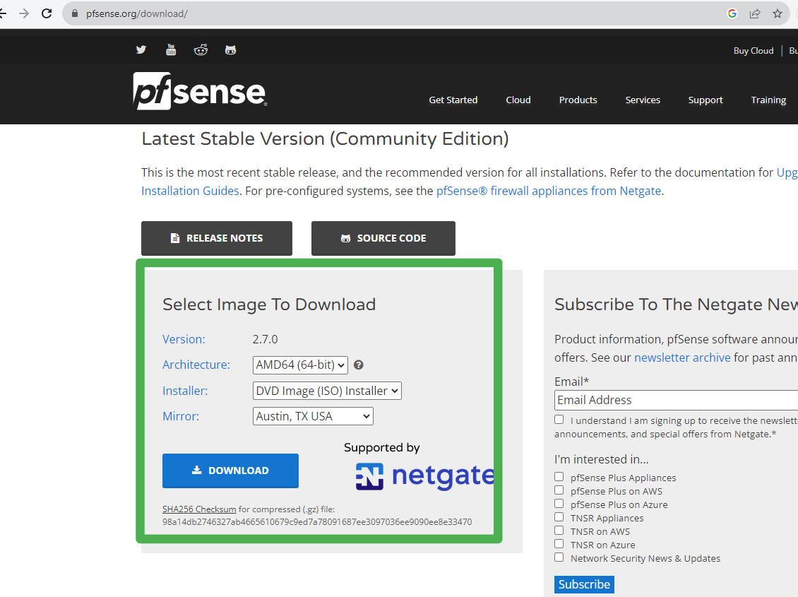Click the Version label link
The image size is (798, 597).
pyautogui.click(x=184, y=339)
